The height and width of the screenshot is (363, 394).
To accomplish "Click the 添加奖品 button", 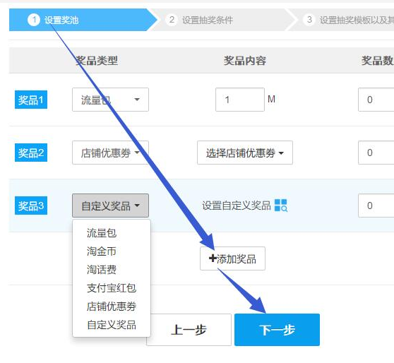I will pyautogui.click(x=232, y=258).
